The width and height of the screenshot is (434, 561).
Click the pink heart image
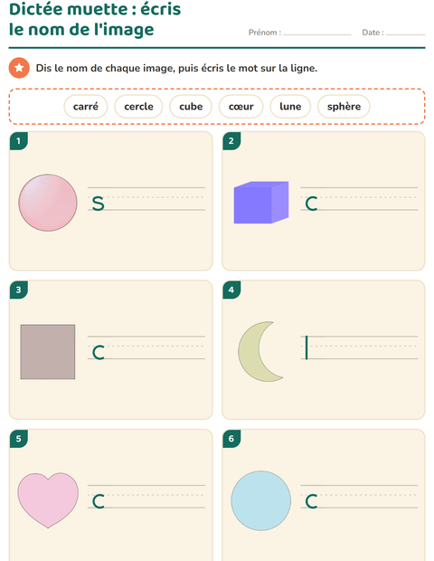48,500
